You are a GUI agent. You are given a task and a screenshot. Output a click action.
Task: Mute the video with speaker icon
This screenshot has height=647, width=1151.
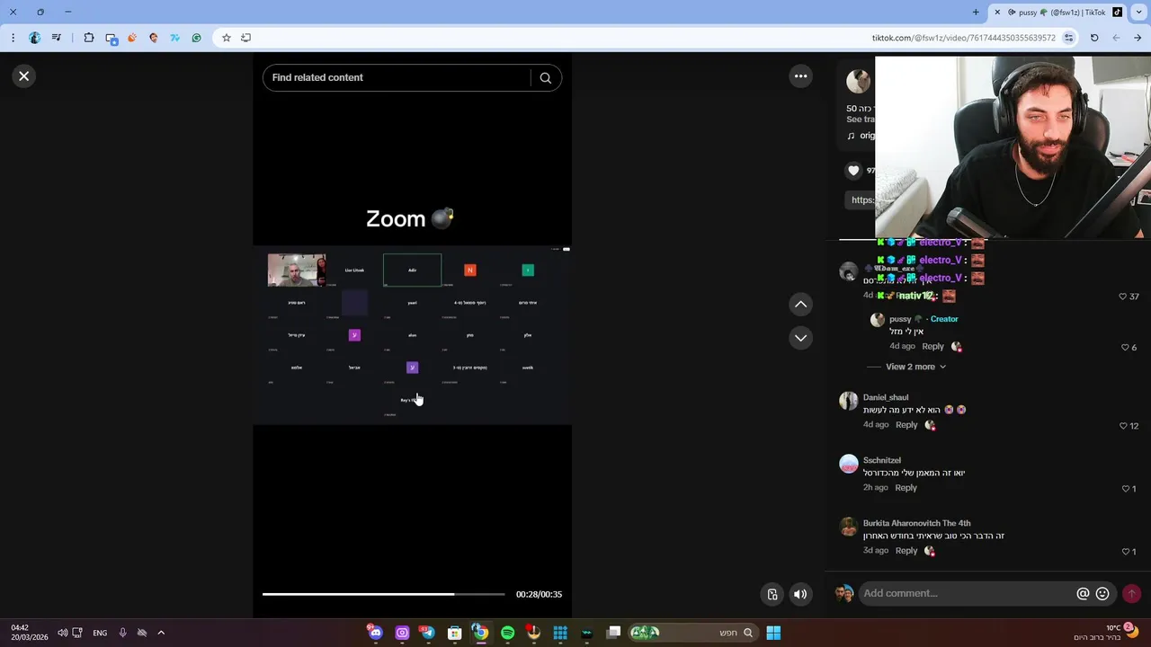point(800,594)
